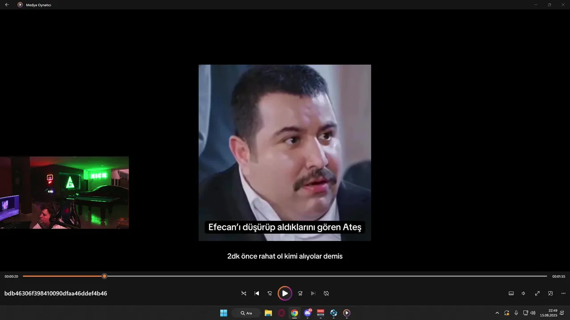Open clock and date 22:49

pyautogui.click(x=549, y=313)
